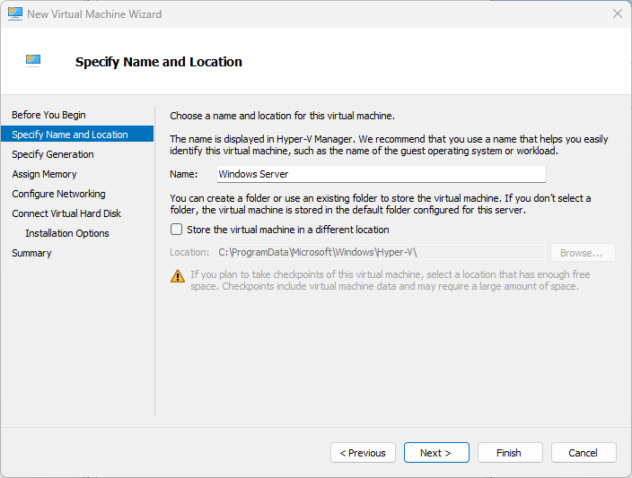Select the Installation Options sub-step
Image resolution: width=632 pixels, height=478 pixels.
67,233
